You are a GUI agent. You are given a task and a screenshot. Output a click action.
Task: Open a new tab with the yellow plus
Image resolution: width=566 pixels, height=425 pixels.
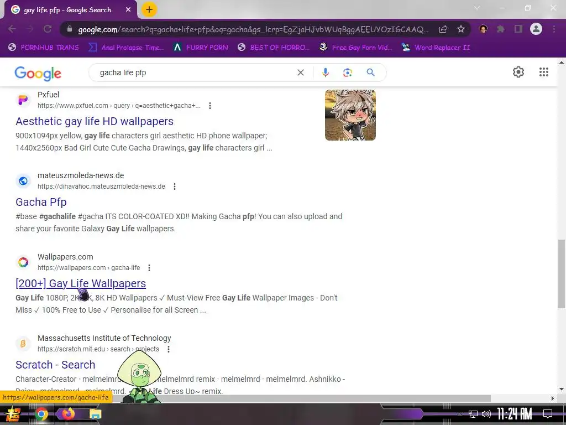pyautogui.click(x=149, y=10)
